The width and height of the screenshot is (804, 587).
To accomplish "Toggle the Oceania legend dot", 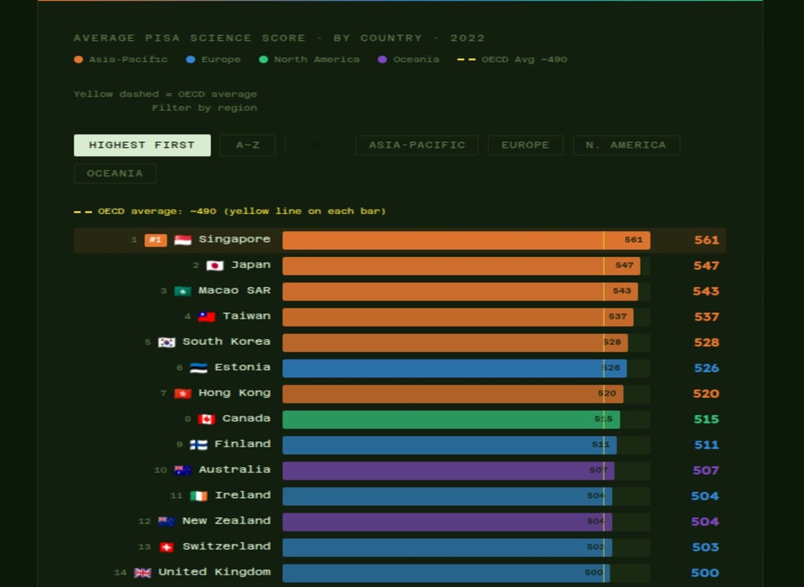I will pyautogui.click(x=382, y=59).
